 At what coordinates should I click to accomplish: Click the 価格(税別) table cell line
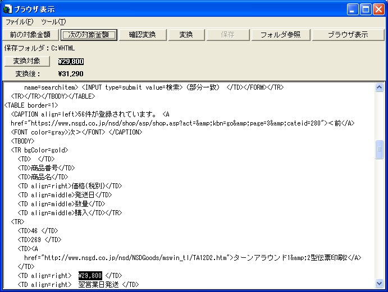point(70,186)
